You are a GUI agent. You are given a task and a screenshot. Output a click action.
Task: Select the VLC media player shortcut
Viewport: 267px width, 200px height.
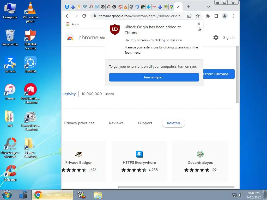30,13
